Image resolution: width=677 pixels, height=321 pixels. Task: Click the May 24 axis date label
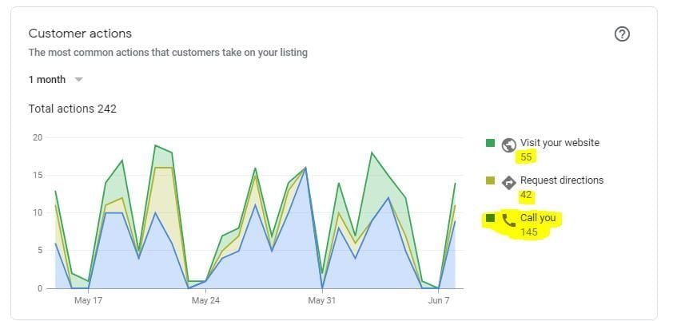coord(205,301)
